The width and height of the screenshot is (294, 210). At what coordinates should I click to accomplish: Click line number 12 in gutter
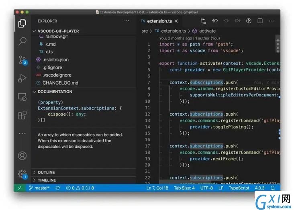[147, 114]
